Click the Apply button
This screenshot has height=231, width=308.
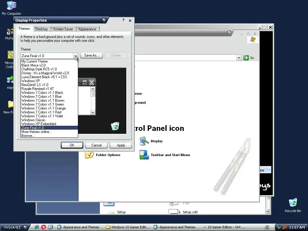(x=121, y=145)
